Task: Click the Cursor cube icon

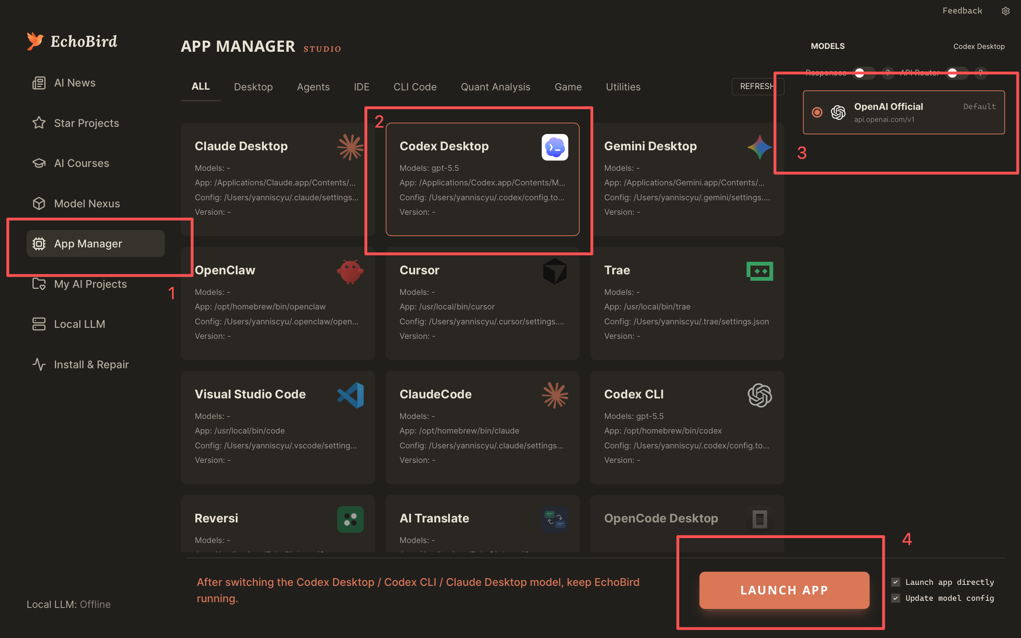Action: (x=555, y=271)
